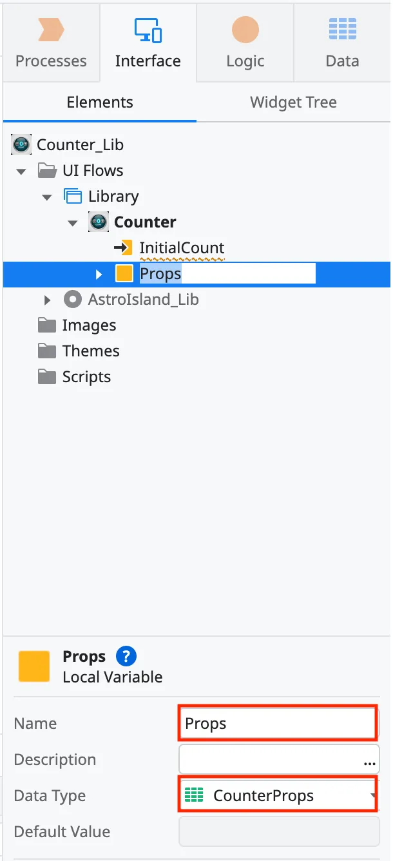Image resolution: width=393 pixels, height=861 pixels.
Task: Click inside the Name field
Action: 277,723
